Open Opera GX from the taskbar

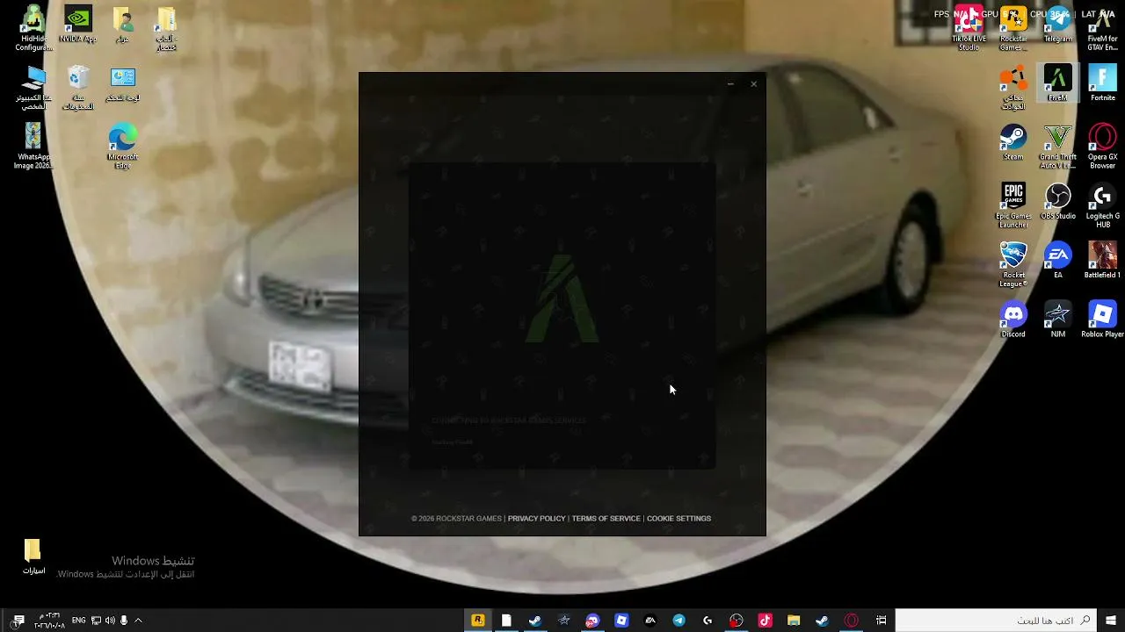(x=851, y=621)
